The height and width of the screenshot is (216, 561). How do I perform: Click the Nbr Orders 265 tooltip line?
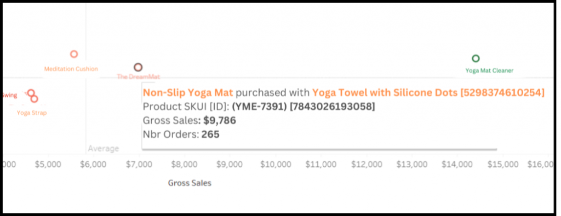[181, 135]
